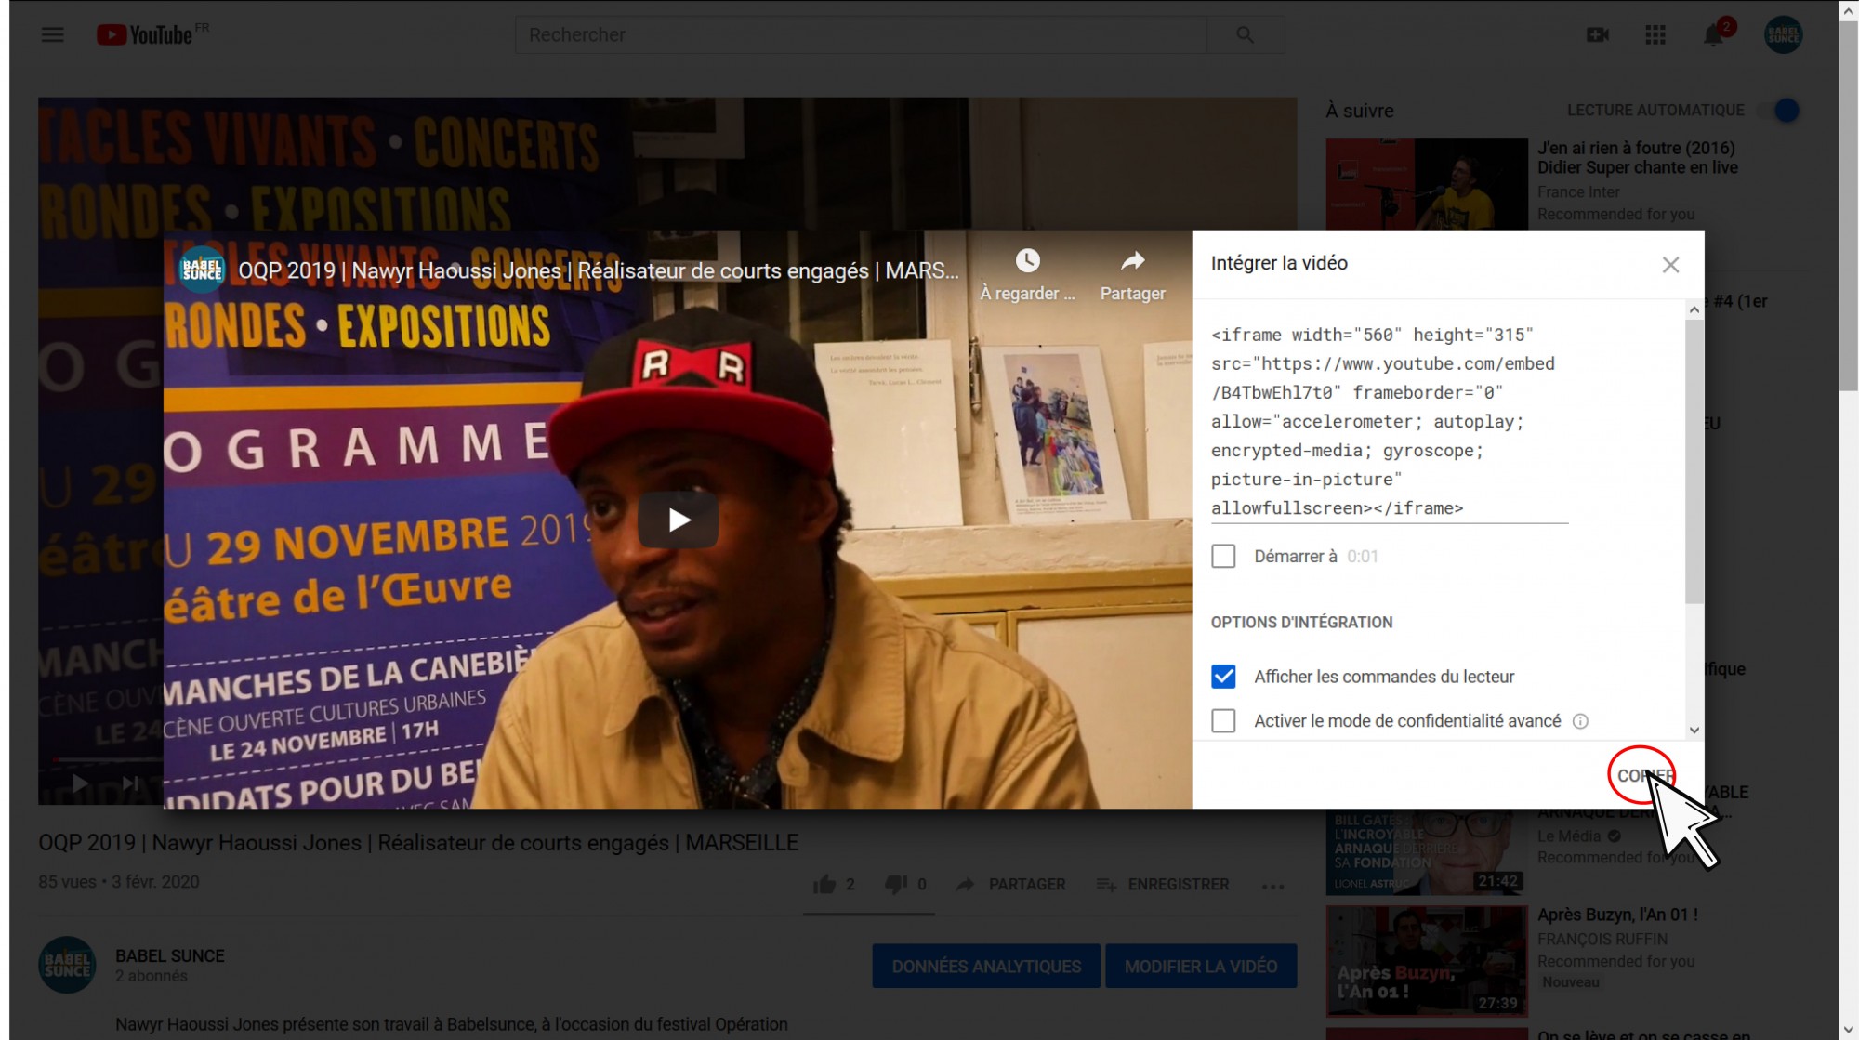Click the start time 0:01 field

point(1363,557)
